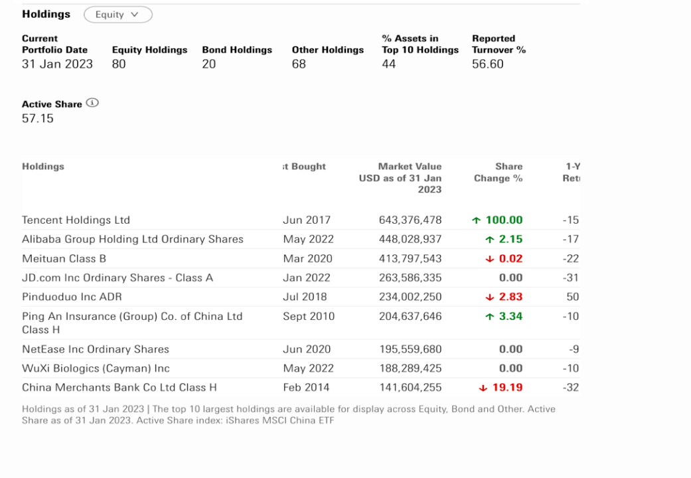691x478 pixels.
Task: Click the Market Value USD column header
Action: click(x=400, y=178)
